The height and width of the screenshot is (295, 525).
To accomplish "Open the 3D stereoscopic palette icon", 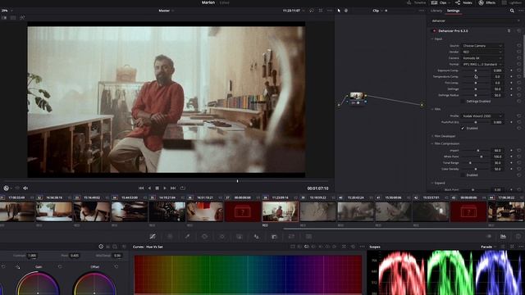I will (308, 237).
